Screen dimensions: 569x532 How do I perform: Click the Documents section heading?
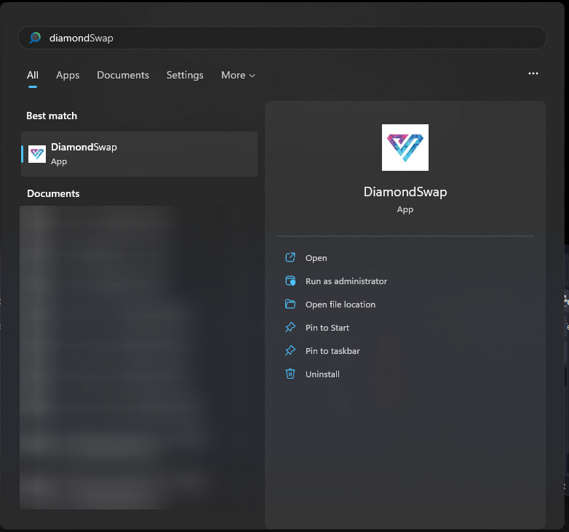coord(53,193)
